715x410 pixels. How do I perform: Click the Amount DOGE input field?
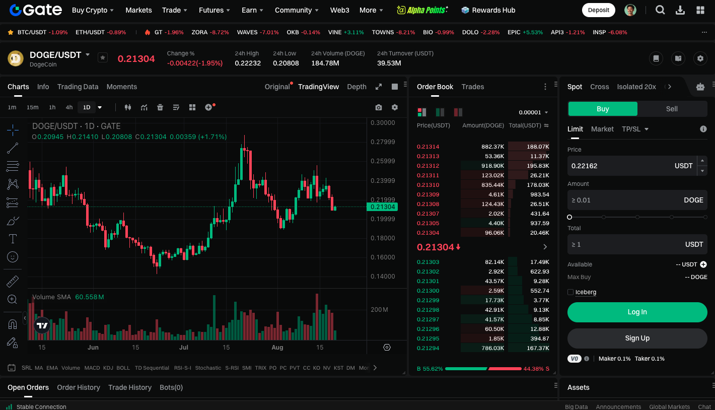[x=637, y=200]
